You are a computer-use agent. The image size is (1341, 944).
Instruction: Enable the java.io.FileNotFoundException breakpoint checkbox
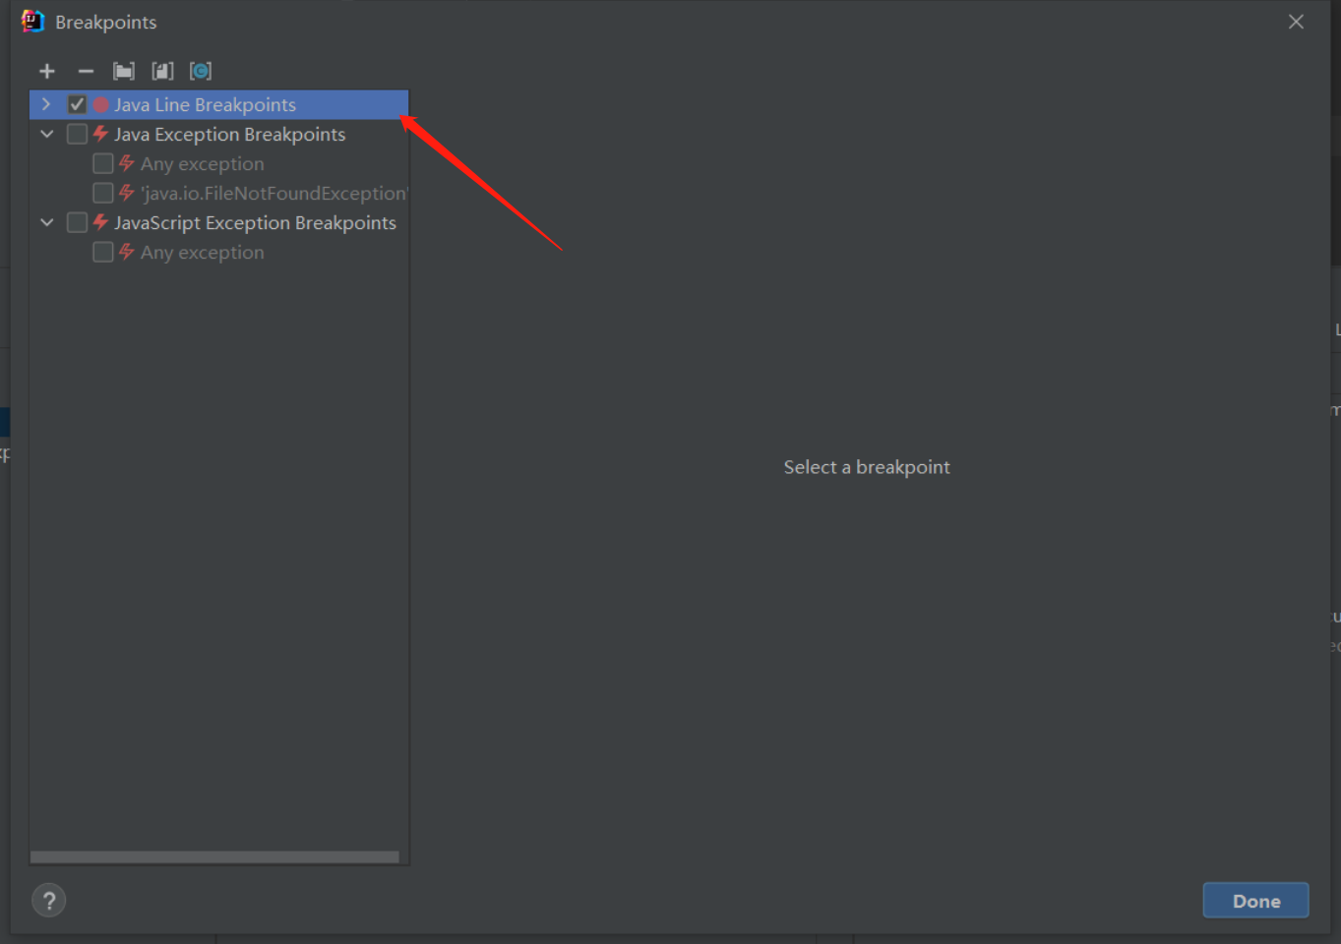coord(102,193)
